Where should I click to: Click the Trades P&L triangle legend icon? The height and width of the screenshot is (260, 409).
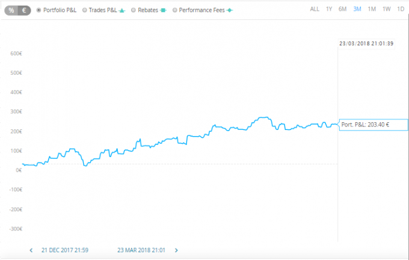click(x=122, y=10)
